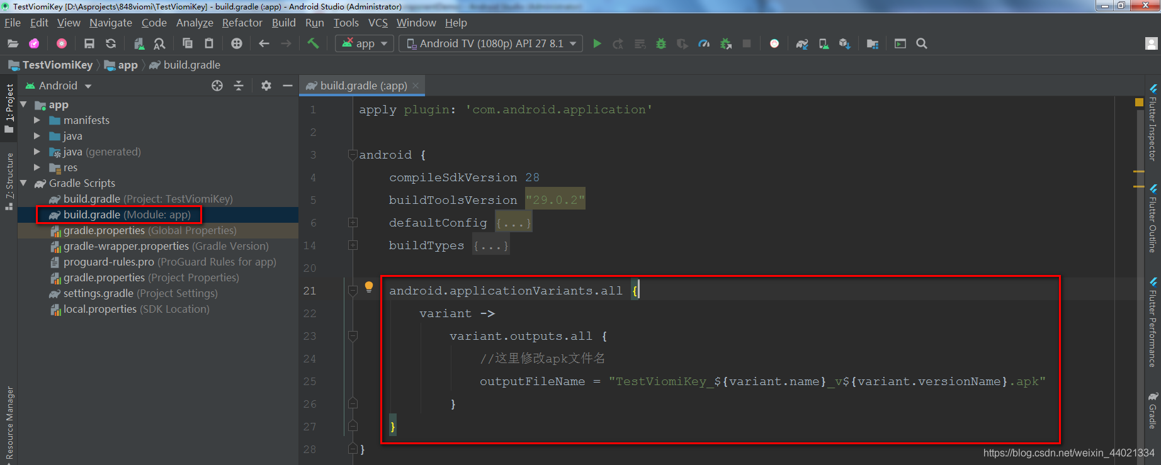Toggle the Flutter Outline tool window
The height and width of the screenshot is (465, 1161).
[1153, 218]
